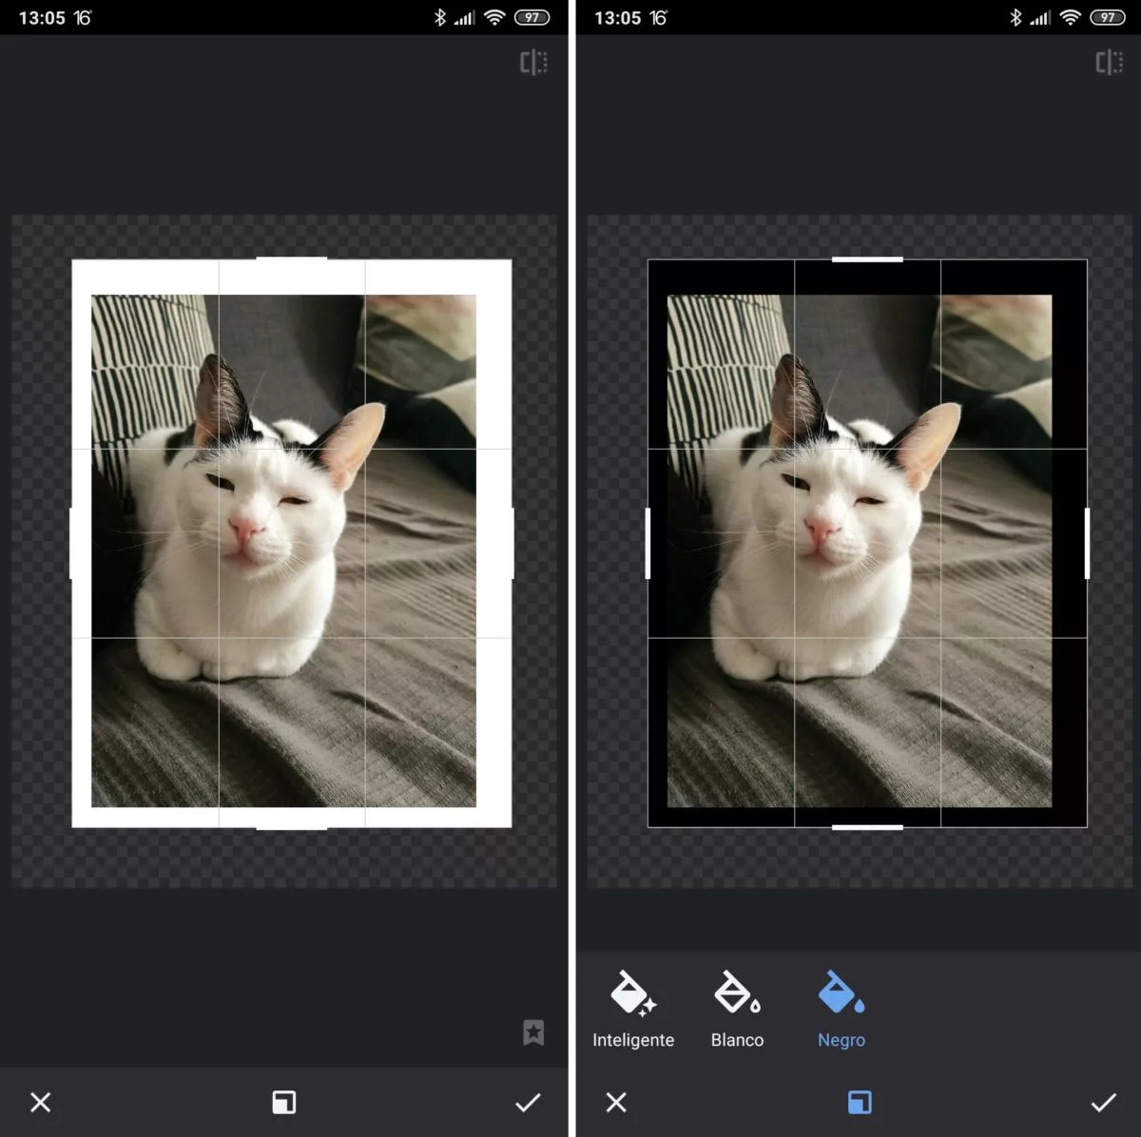Screen dimensions: 1141x1137
Task: Tap the active blue fill style icon
Action: click(x=859, y=1102)
